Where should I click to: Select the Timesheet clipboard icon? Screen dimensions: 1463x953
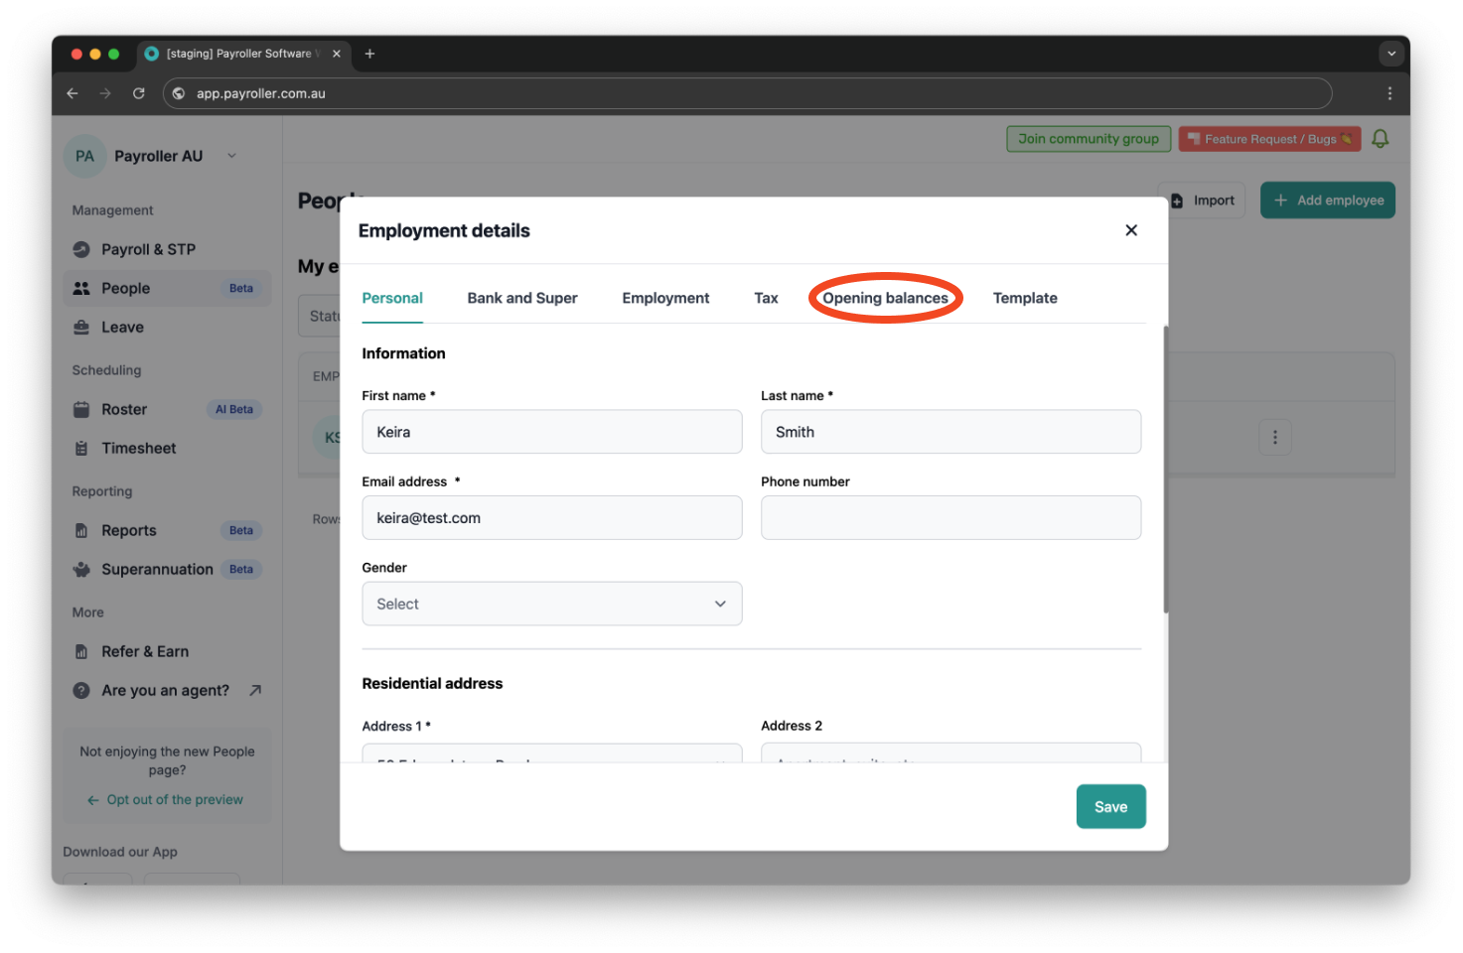83,448
